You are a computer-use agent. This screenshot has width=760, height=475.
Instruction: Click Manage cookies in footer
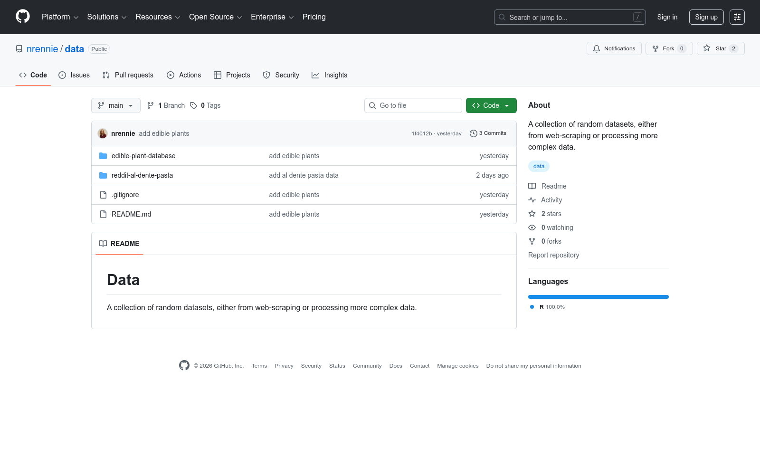click(458, 366)
